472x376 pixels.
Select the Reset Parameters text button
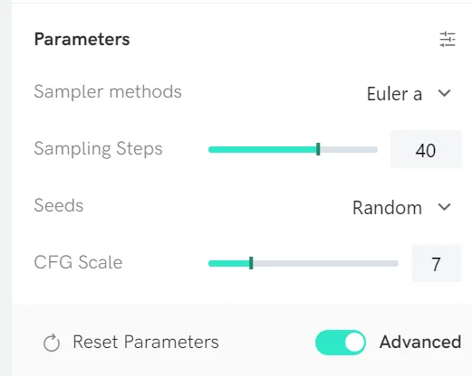coord(146,343)
